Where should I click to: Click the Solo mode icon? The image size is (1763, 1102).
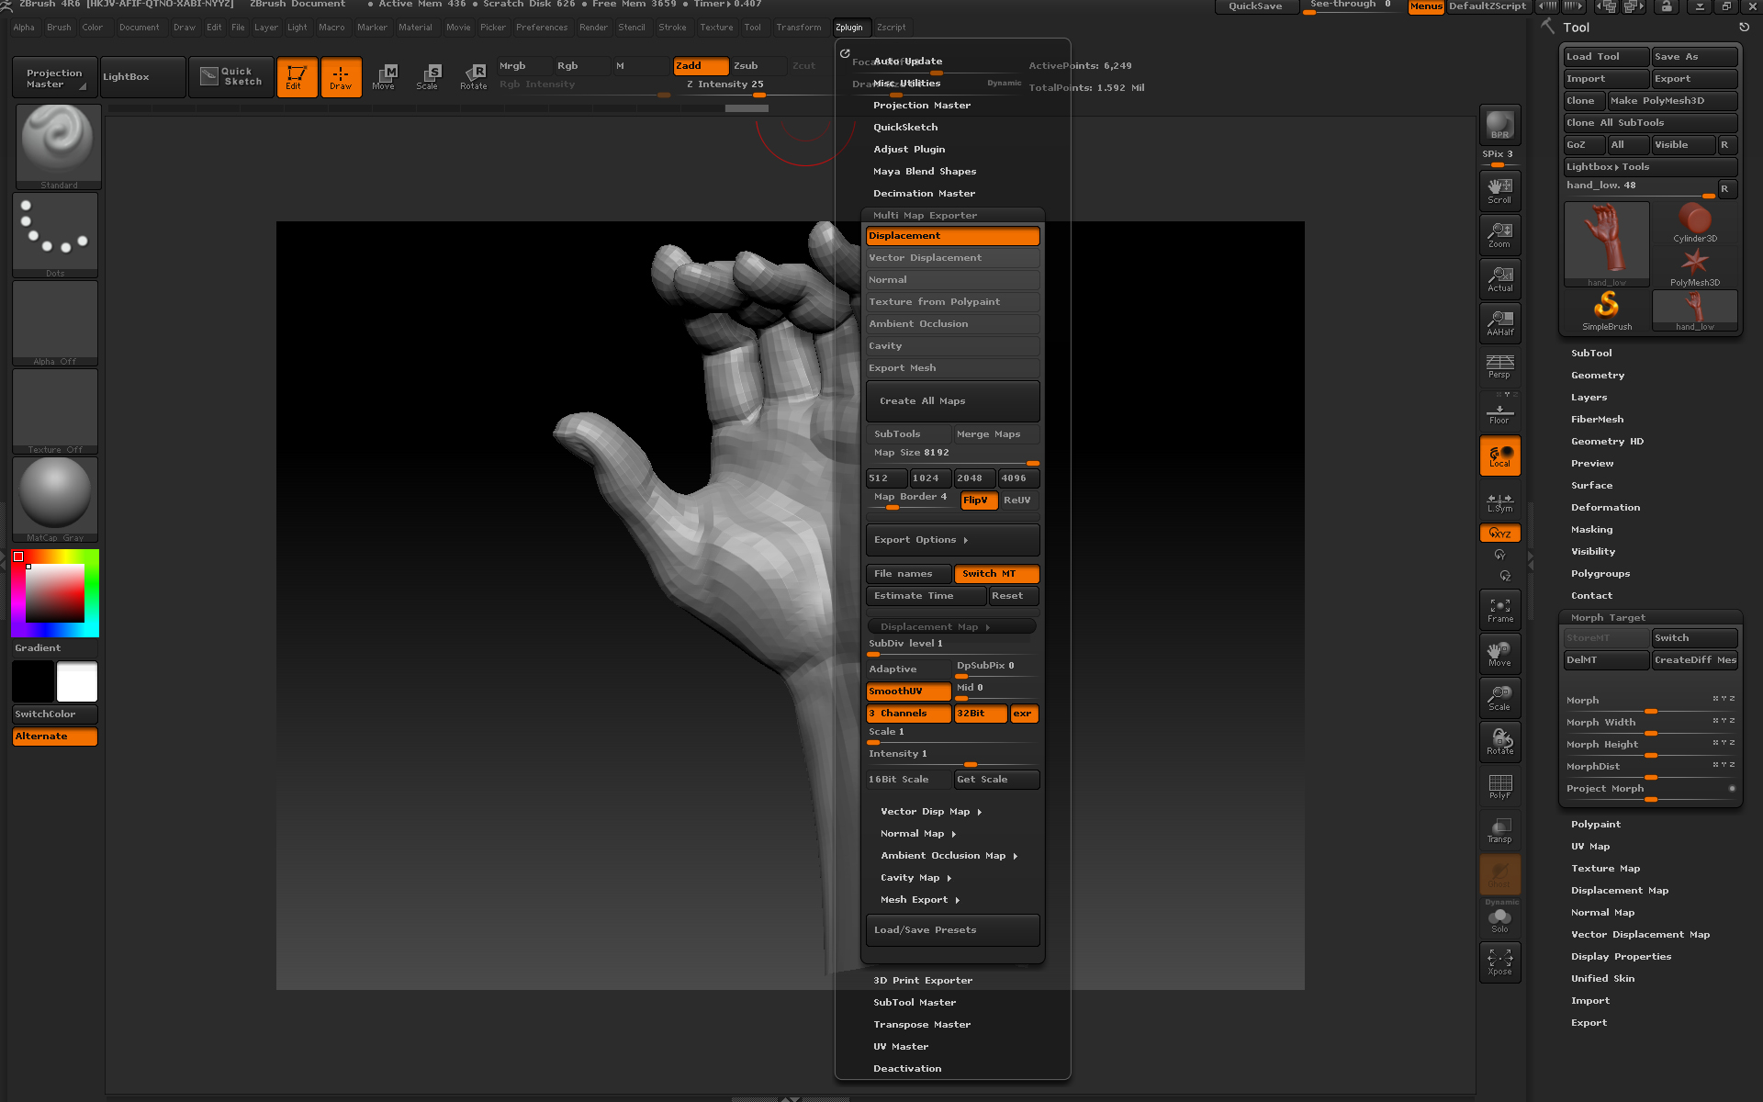(1499, 919)
